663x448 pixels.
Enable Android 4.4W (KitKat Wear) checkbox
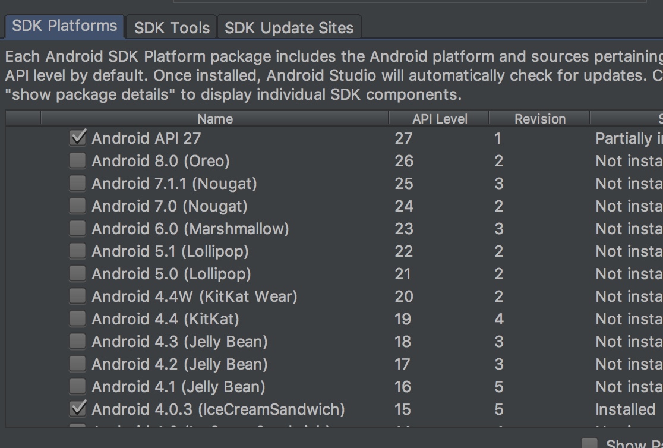(x=77, y=296)
